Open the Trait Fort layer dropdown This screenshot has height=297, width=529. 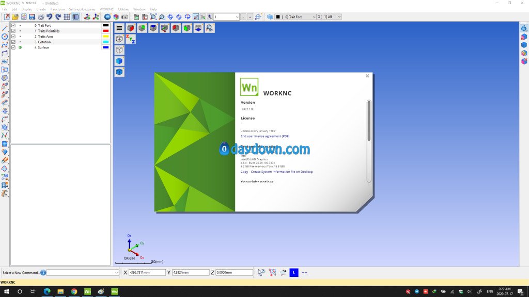[x=313, y=17]
